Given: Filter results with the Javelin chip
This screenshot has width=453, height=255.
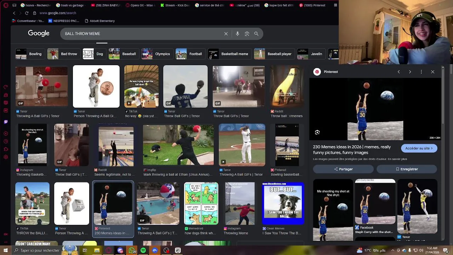Looking at the screenshot, I should pyautogui.click(x=311, y=54).
